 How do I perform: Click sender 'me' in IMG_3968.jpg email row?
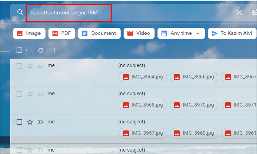51,94
